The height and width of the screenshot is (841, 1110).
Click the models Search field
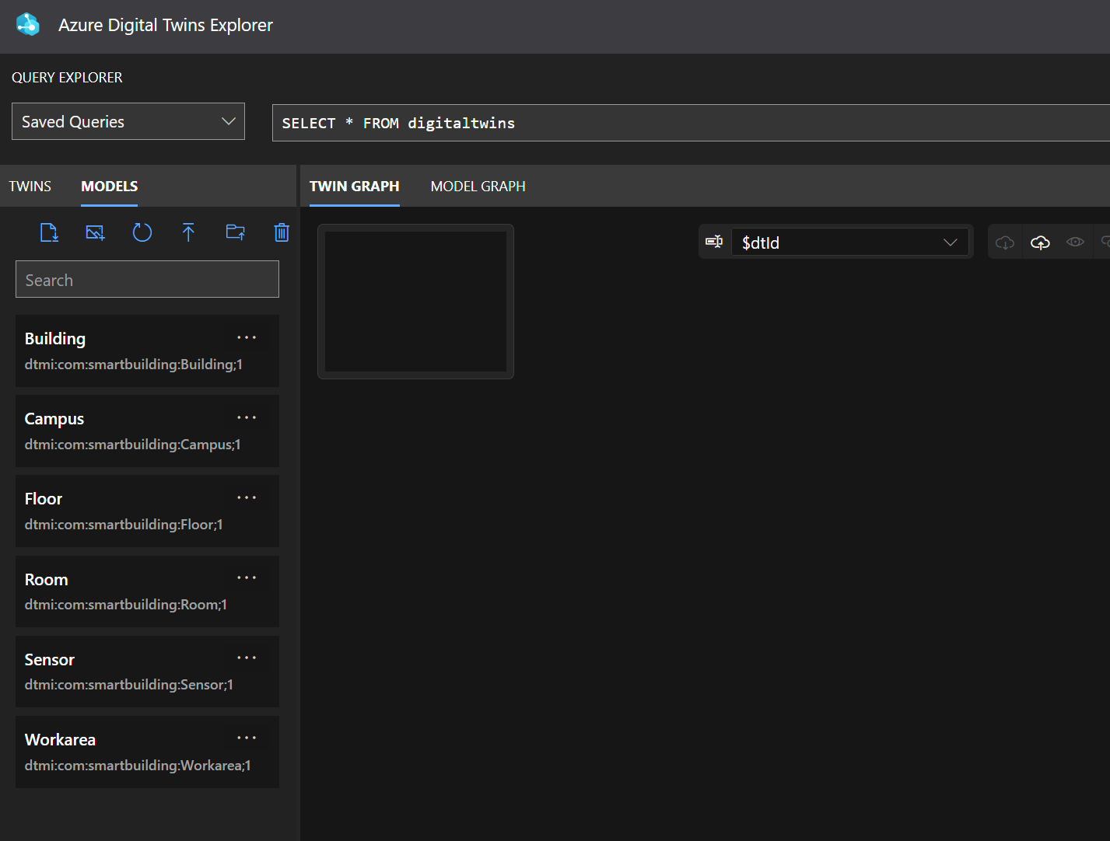[x=147, y=279]
